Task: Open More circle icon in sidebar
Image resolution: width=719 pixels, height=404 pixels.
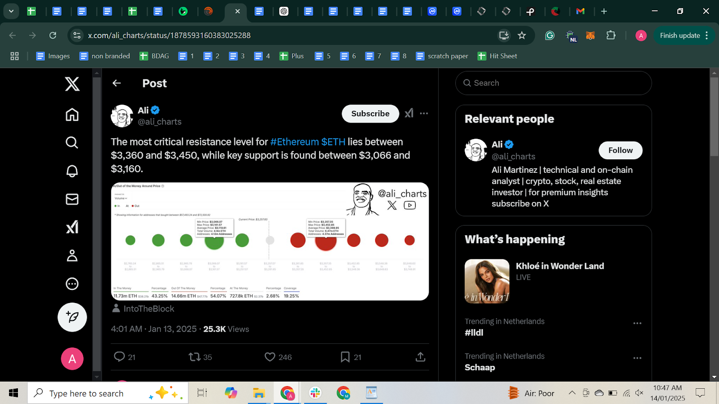Action: coord(72,284)
